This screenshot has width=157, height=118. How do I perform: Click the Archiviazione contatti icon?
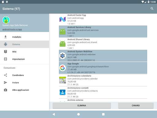coord(63,92)
